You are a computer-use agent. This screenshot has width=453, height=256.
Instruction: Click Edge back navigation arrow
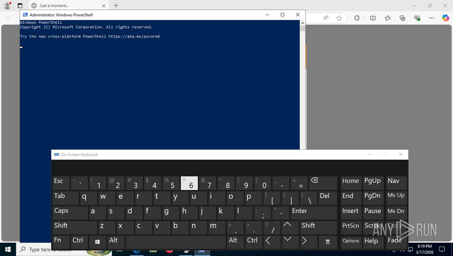9,18
